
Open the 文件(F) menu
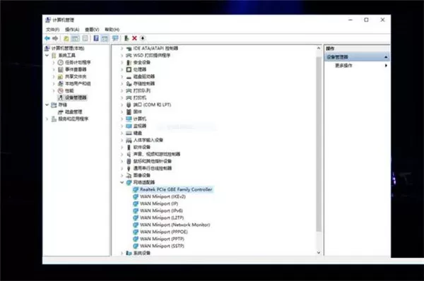coord(53,30)
